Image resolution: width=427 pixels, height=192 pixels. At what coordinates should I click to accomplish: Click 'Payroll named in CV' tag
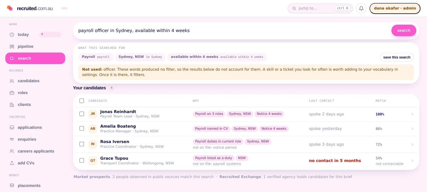(x=211, y=129)
